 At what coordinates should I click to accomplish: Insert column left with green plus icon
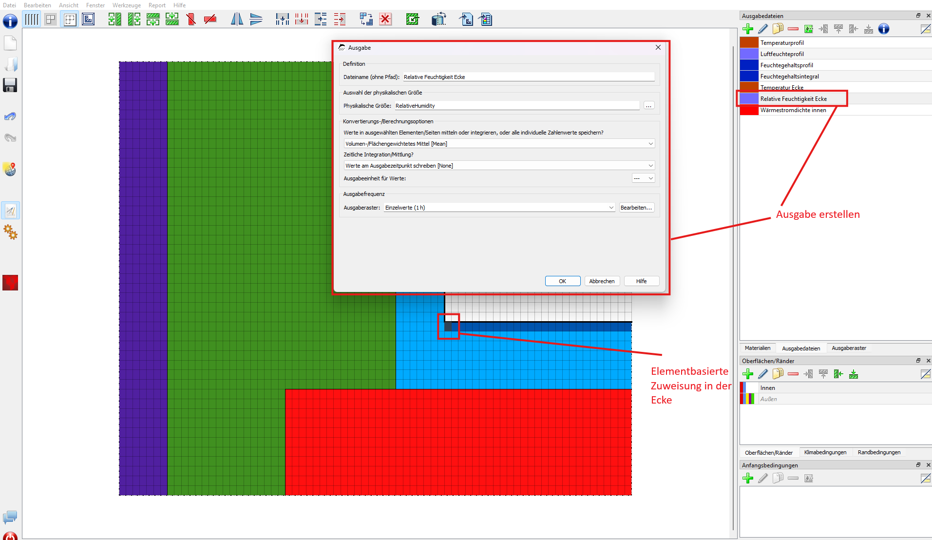coord(114,19)
